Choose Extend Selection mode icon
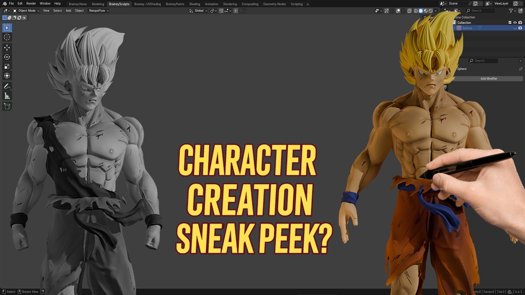 [x=9, y=18]
